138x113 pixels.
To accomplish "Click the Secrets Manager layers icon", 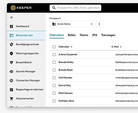I will click(x=11, y=71).
